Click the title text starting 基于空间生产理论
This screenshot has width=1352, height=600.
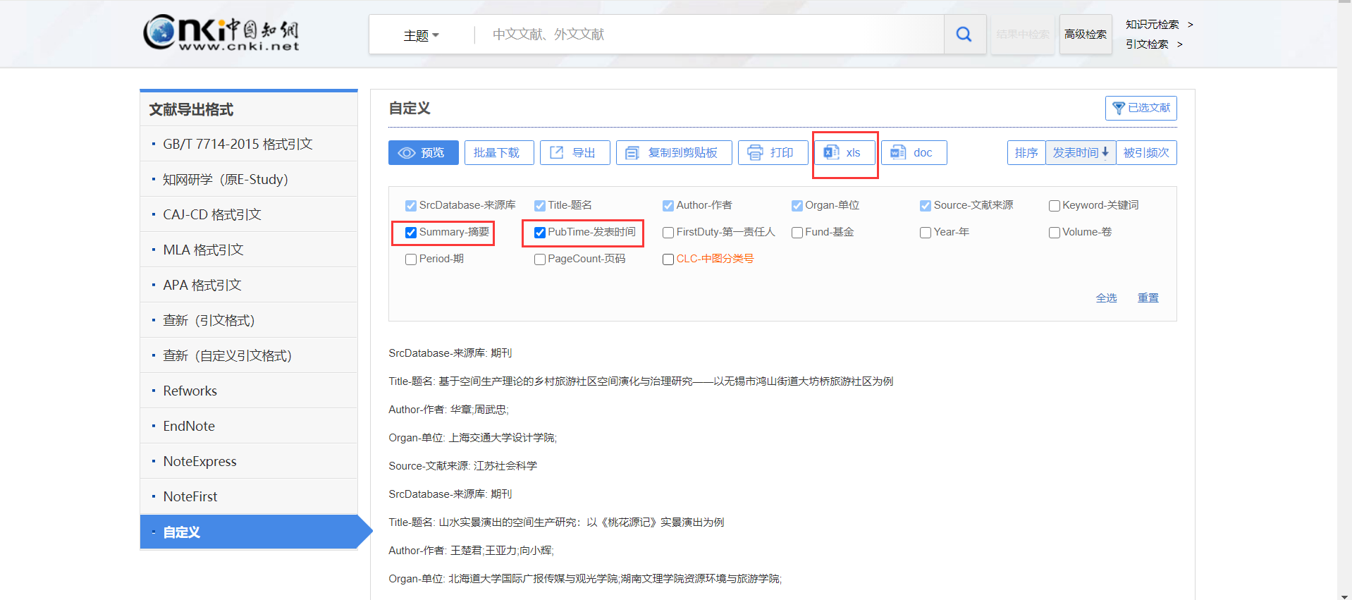665,381
